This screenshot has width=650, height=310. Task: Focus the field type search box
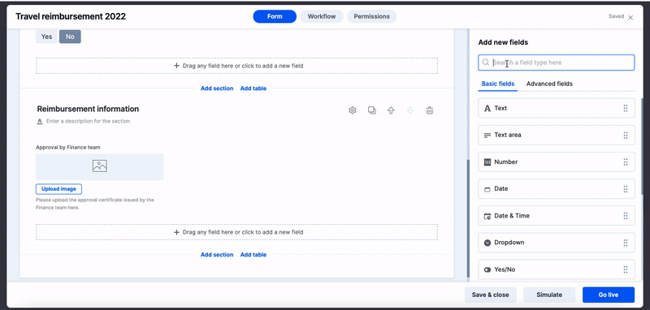(557, 62)
